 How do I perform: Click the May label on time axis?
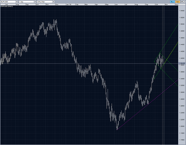(x=107, y=4)
